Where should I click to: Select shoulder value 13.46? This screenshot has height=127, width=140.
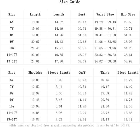[x=35, y=100]
